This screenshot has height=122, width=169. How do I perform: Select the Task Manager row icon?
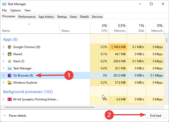click(10, 68)
